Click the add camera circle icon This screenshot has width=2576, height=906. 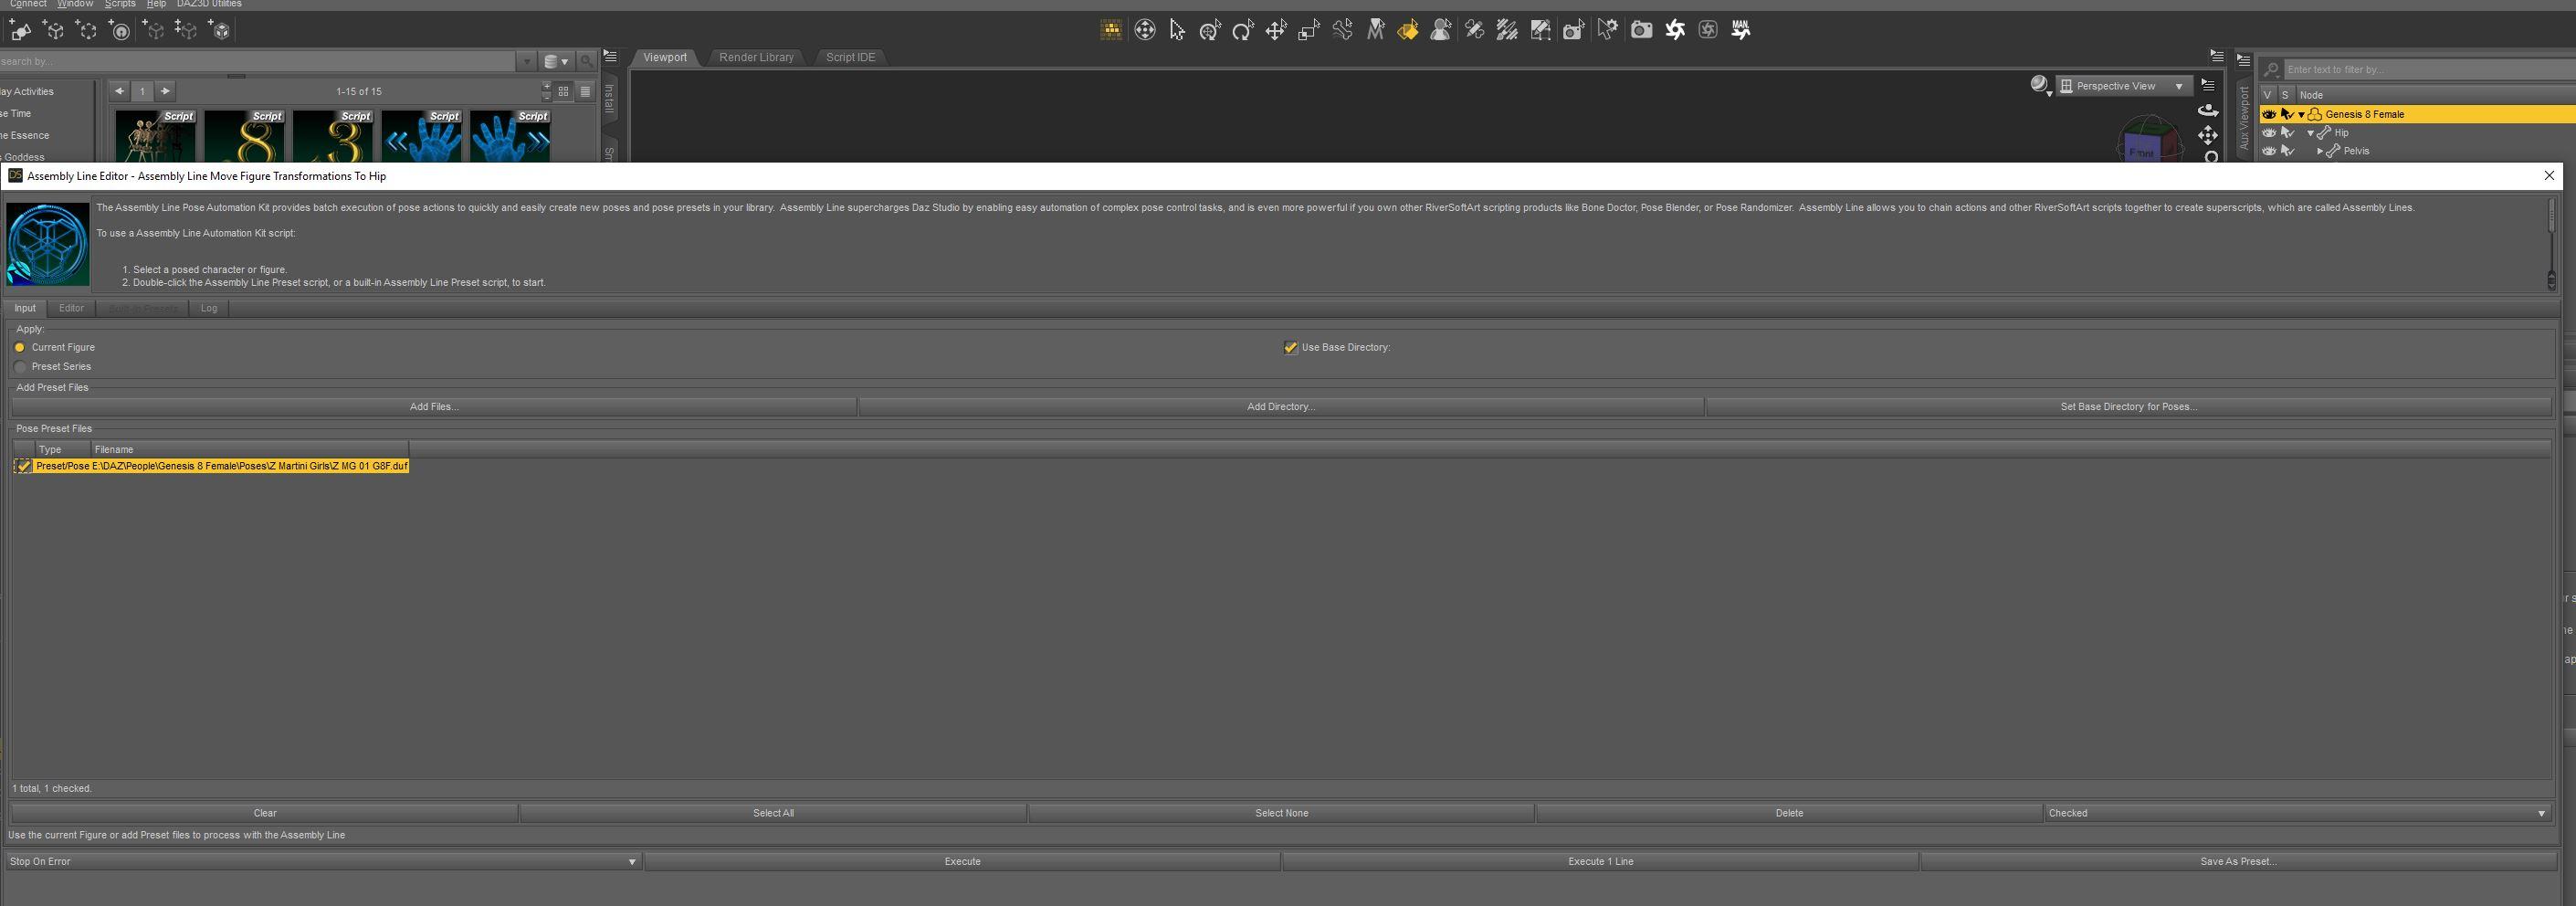coord(120,30)
